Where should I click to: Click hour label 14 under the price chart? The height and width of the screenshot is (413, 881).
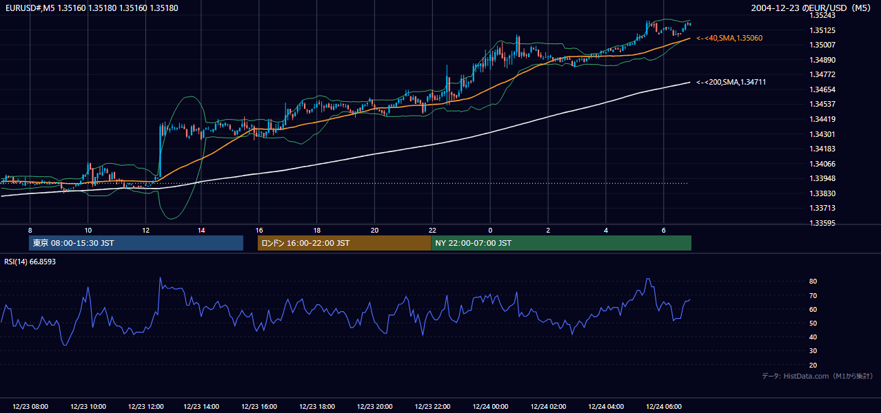click(203, 230)
